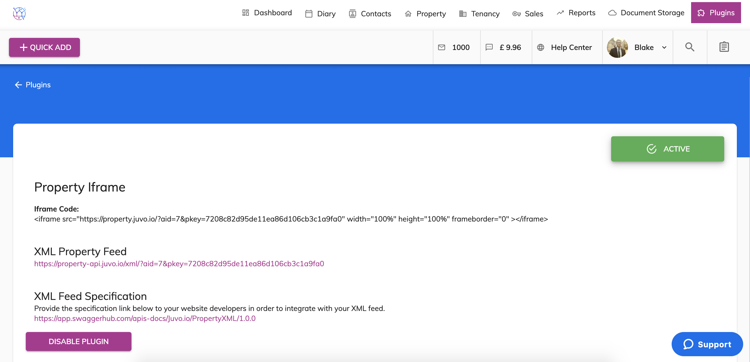Click the clipboard icon in top bar
The width and height of the screenshot is (750, 362).
point(724,47)
